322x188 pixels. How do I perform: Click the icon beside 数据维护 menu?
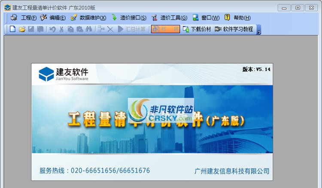pos(74,18)
